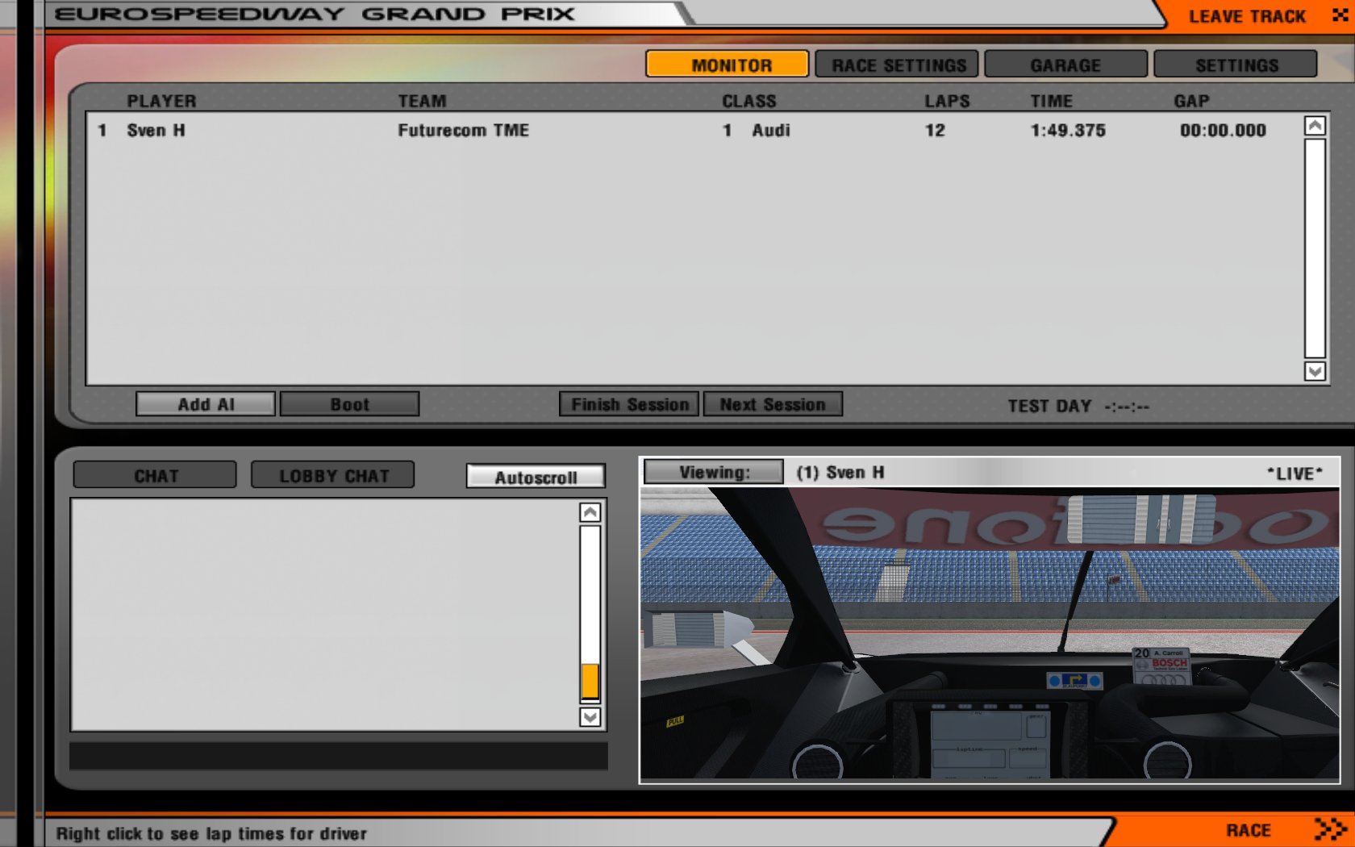
Task: Click the chat message input field
Action: [338, 756]
